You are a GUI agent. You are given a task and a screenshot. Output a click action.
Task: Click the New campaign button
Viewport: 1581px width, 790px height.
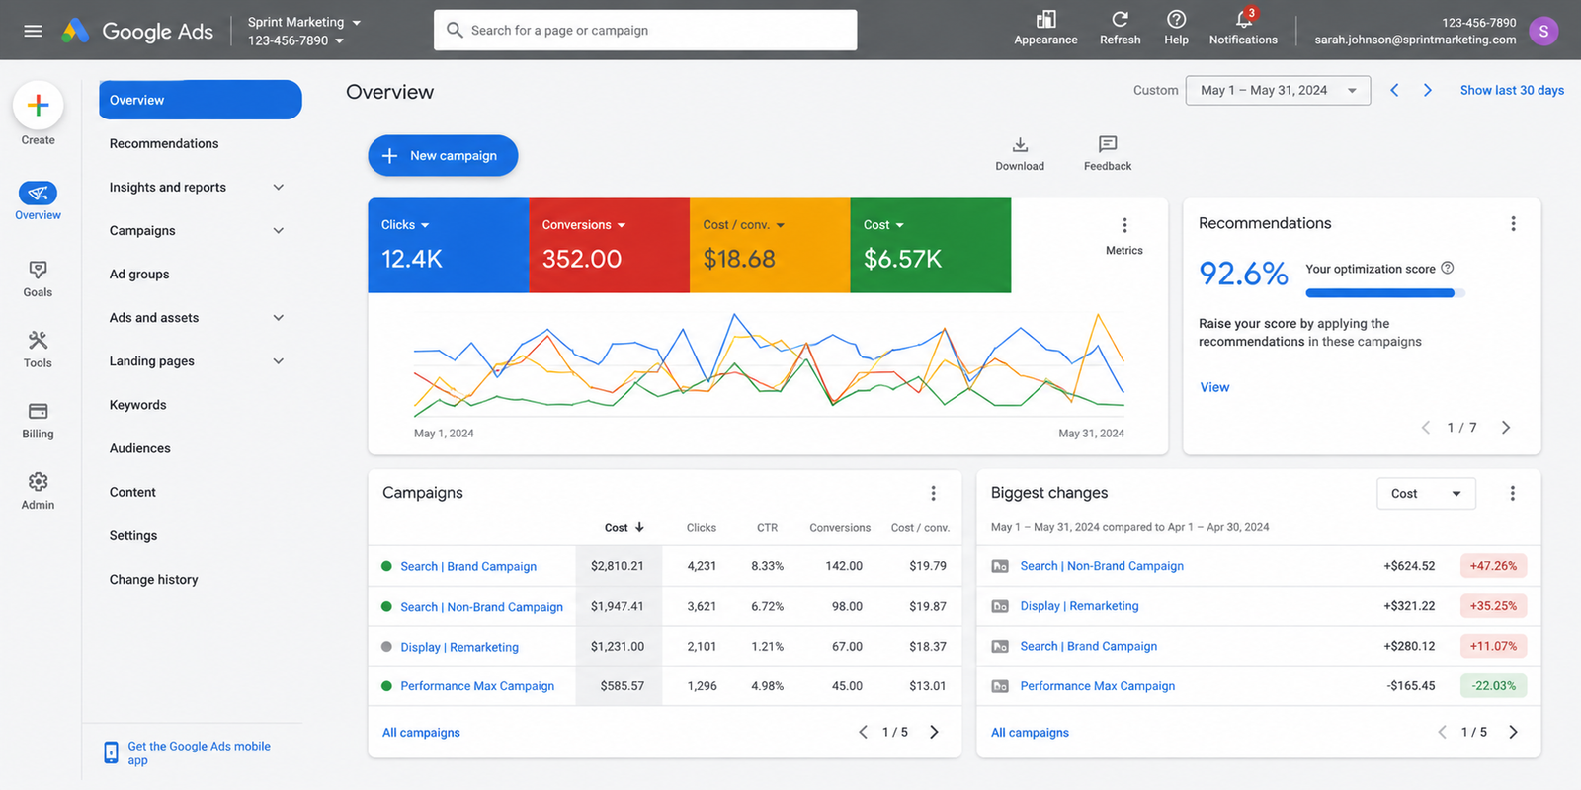[x=443, y=156]
